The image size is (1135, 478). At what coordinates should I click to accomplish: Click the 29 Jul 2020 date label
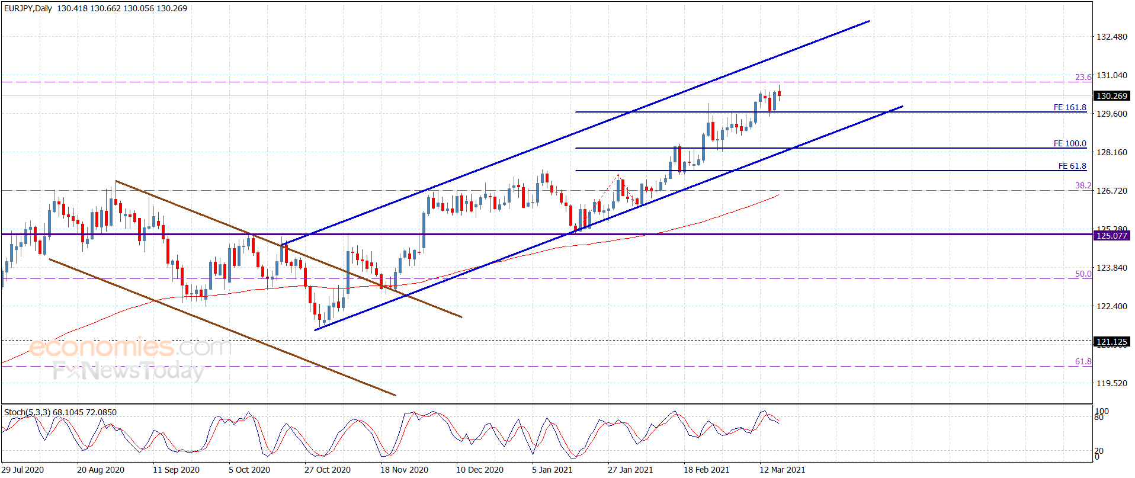[x=23, y=470]
